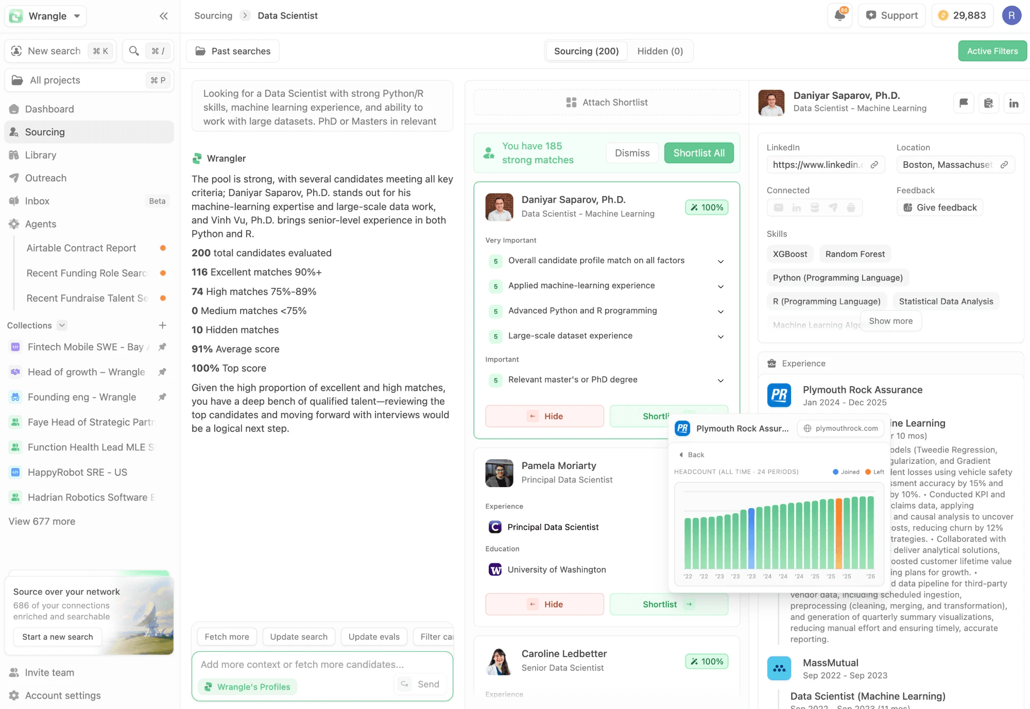Image resolution: width=1030 pixels, height=709 pixels.
Task: Click Shortlist All button
Action: tap(699, 153)
